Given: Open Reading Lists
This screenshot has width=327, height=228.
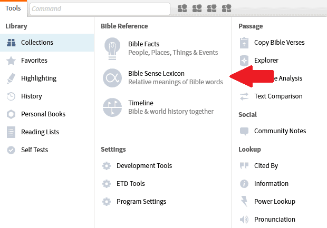Looking at the screenshot, I should 40,132.
